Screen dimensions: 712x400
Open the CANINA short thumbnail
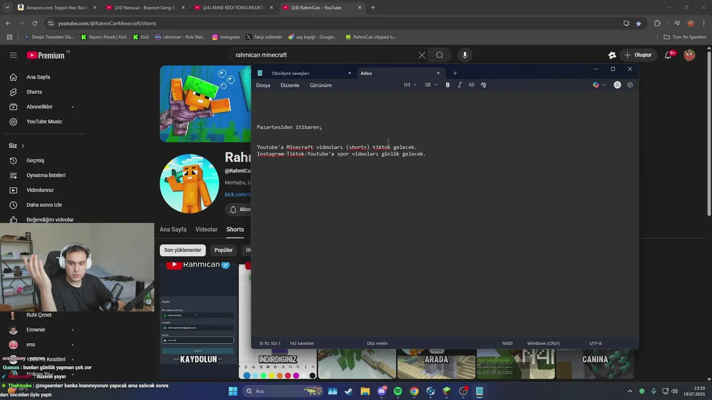[595, 364]
